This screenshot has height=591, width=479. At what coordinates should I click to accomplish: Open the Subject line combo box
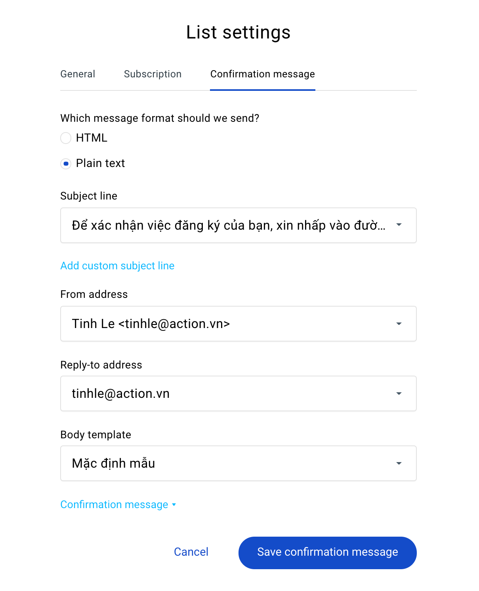pyautogui.click(x=239, y=225)
